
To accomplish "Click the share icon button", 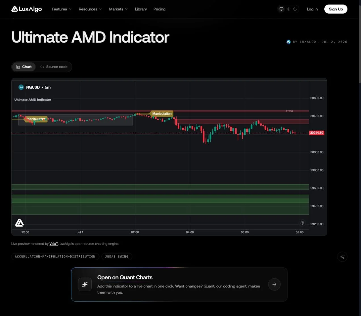I will (342, 257).
